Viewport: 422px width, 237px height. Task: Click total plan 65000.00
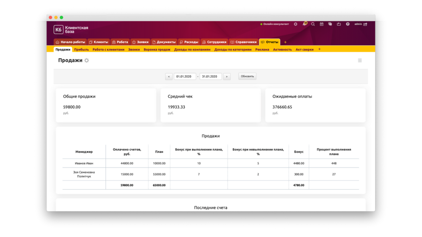pyautogui.click(x=159, y=185)
